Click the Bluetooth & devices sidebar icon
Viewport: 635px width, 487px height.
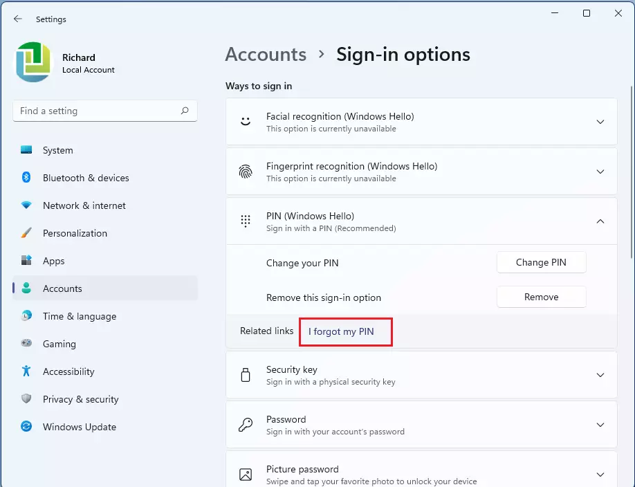[26, 178]
